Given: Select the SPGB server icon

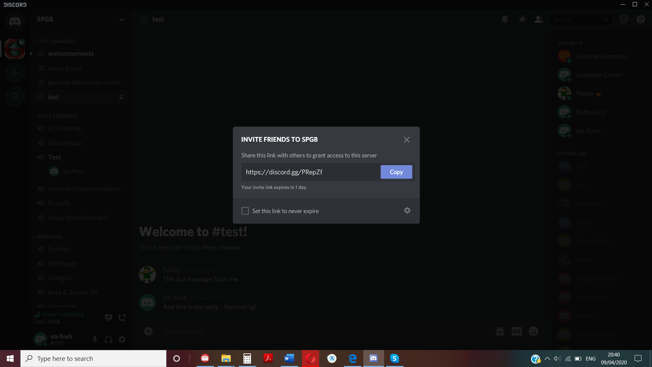Looking at the screenshot, I should point(15,49).
